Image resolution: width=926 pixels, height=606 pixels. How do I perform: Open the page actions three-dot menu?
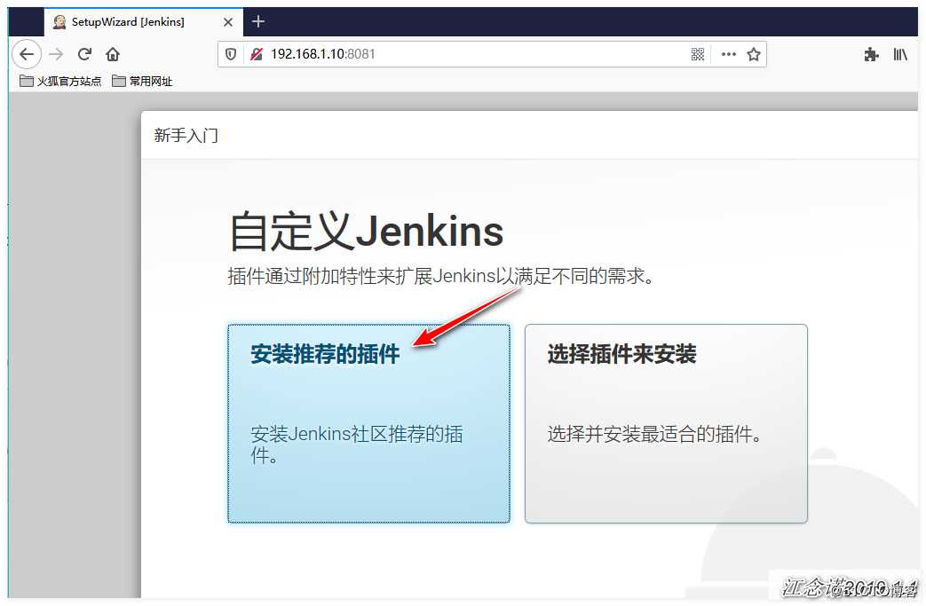[729, 54]
